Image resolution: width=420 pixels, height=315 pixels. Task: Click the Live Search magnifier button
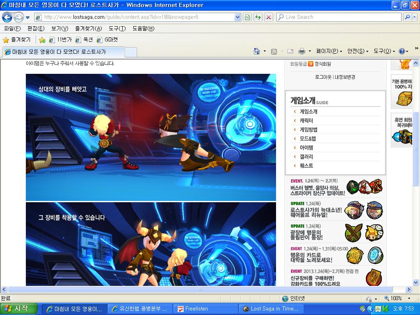pos(407,17)
